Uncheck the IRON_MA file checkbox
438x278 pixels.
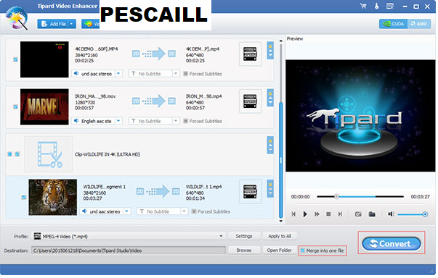point(16,106)
